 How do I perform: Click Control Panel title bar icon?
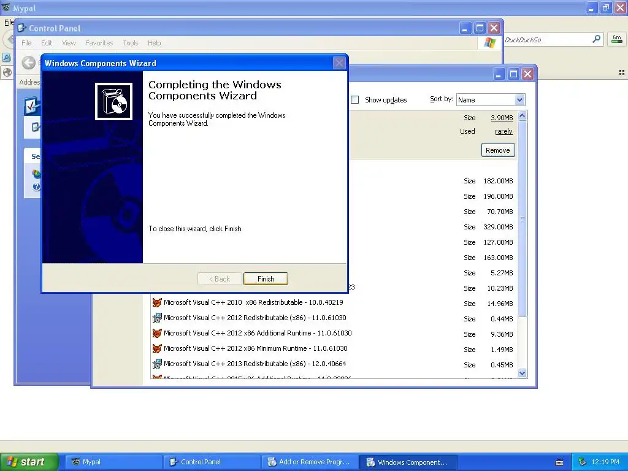pyautogui.click(x=22, y=28)
